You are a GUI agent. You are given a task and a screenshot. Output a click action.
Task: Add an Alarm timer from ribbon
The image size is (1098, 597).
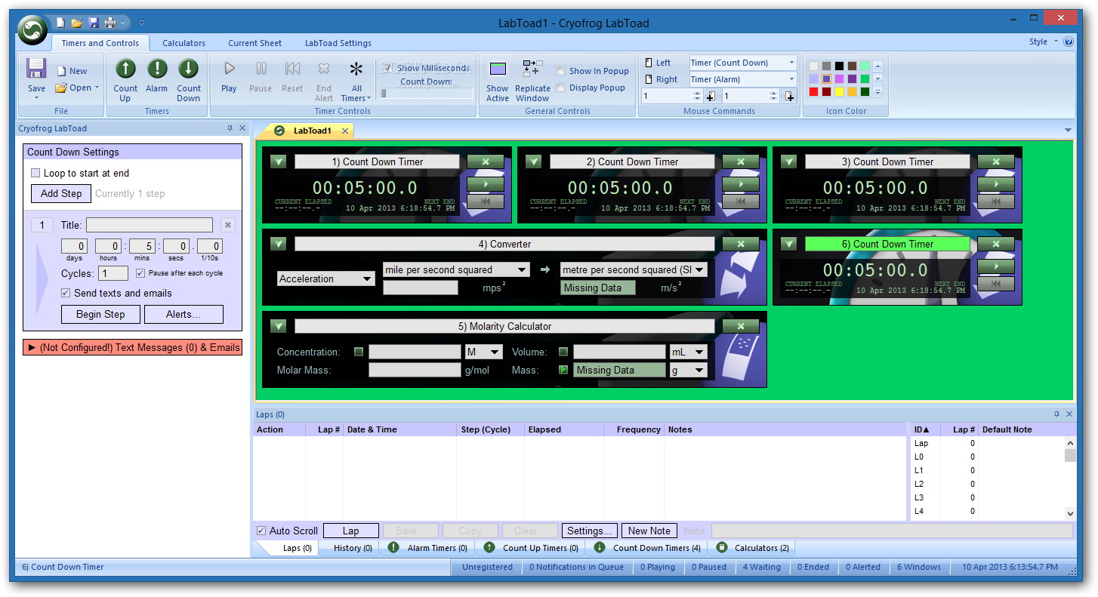click(156, 70)
